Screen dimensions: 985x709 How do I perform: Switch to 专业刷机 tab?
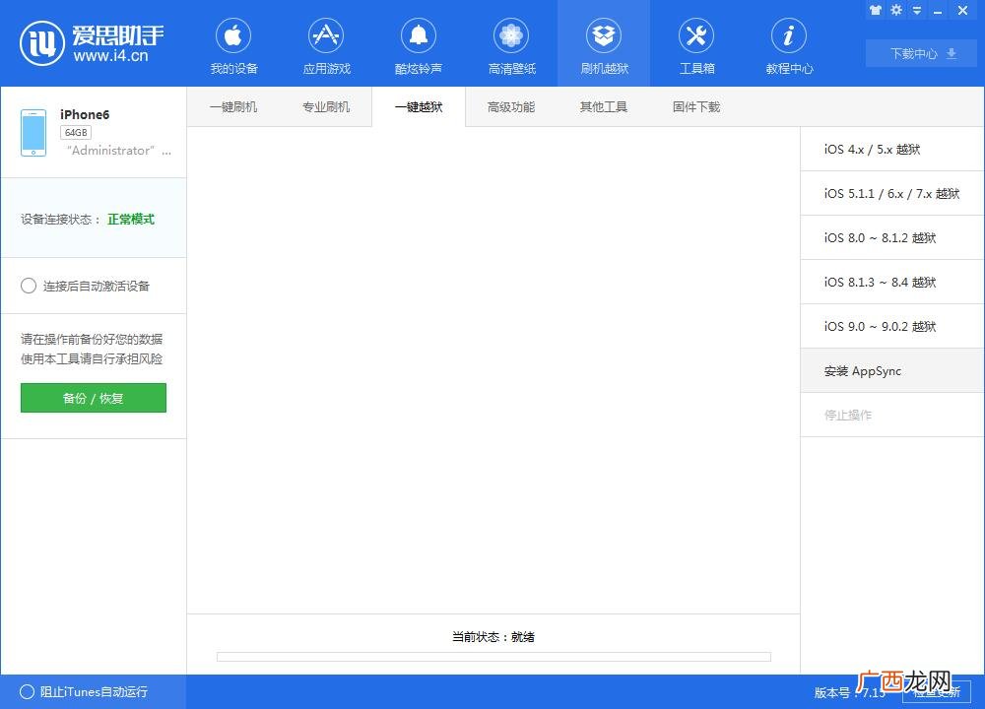click(x=326, y=106)
